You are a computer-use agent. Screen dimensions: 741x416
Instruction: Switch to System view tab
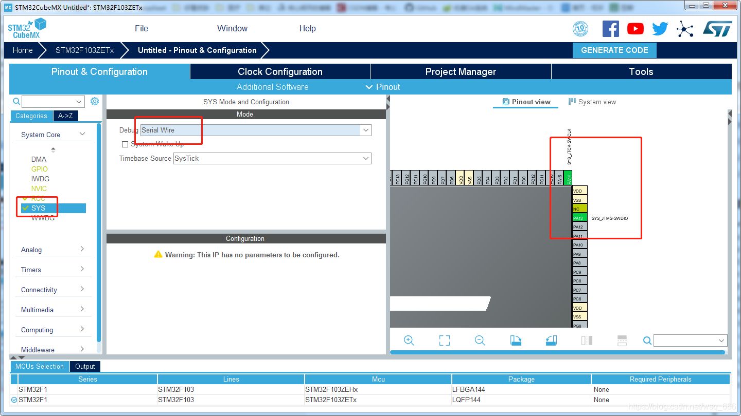point(592,102)
